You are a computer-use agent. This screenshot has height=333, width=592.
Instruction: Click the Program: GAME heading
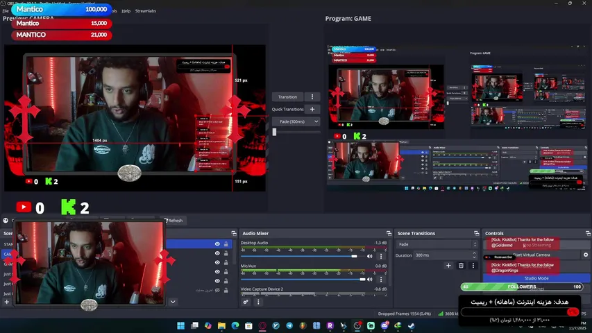[x=348, y=19]
